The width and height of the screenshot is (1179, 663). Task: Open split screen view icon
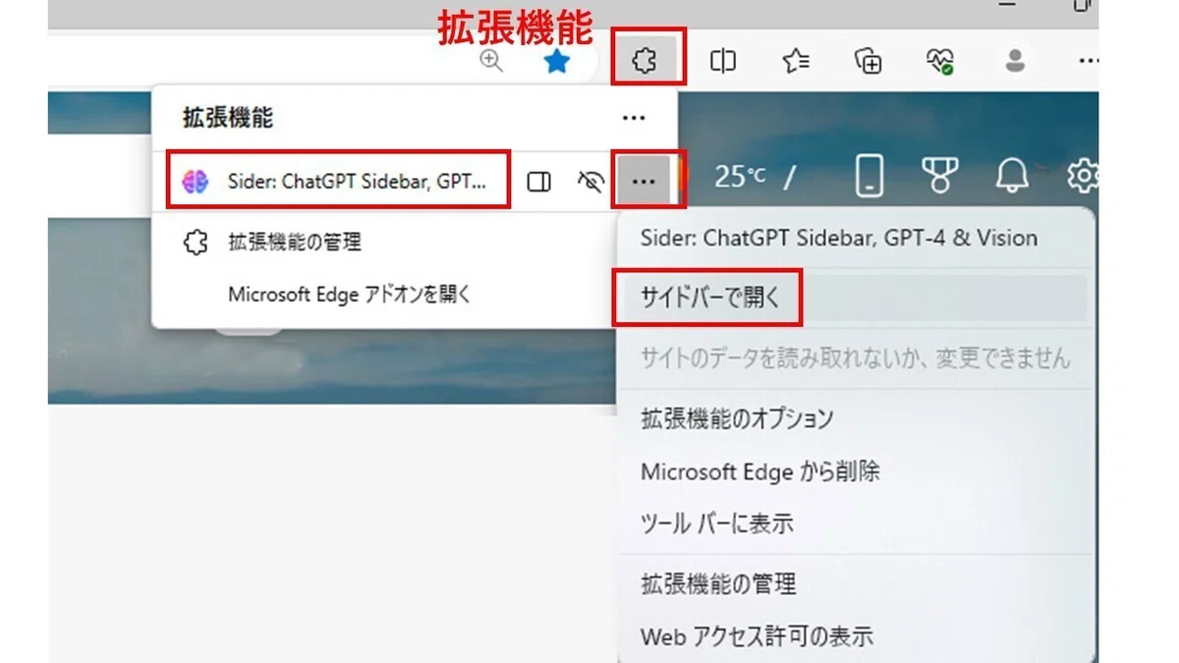[723, 62]
